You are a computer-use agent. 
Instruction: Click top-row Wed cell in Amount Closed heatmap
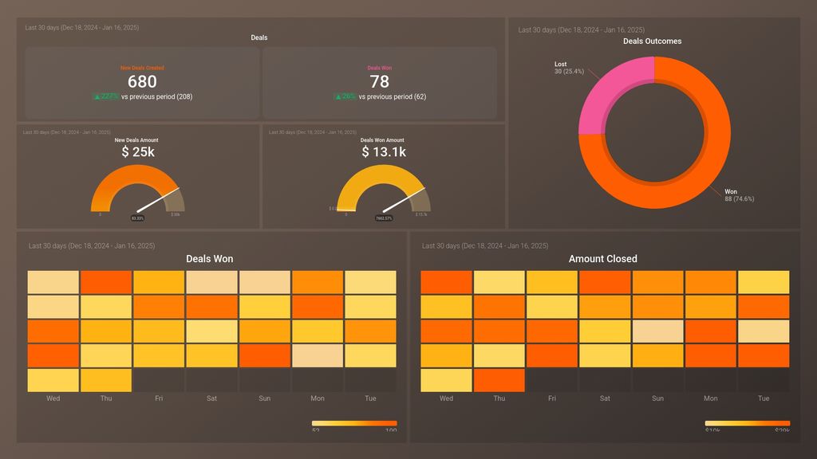click(447, 282)
